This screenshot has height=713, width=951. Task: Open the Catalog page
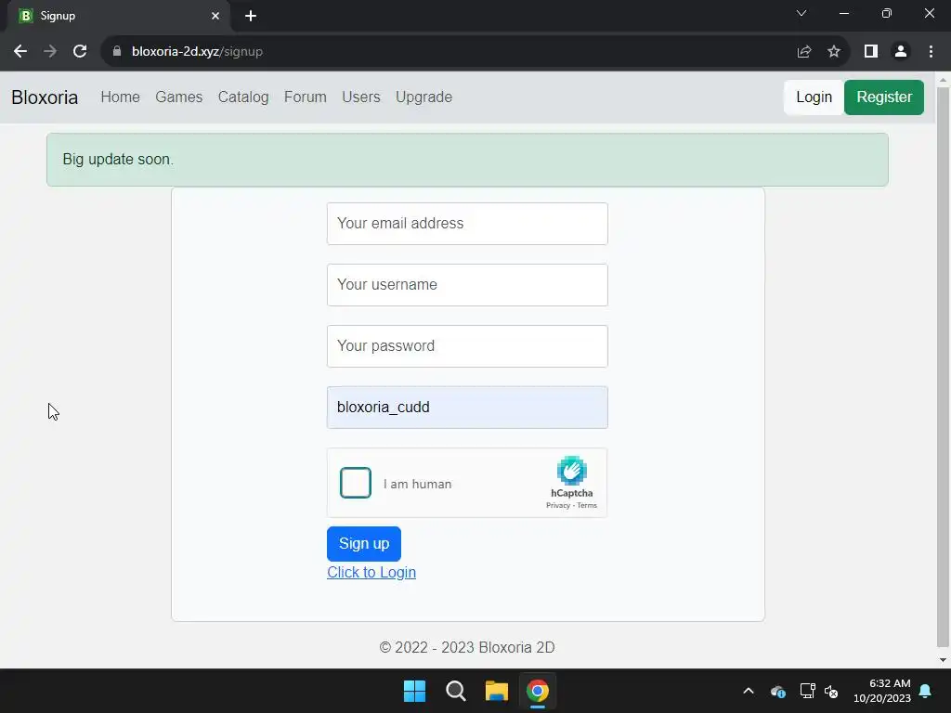coord(243,97)
